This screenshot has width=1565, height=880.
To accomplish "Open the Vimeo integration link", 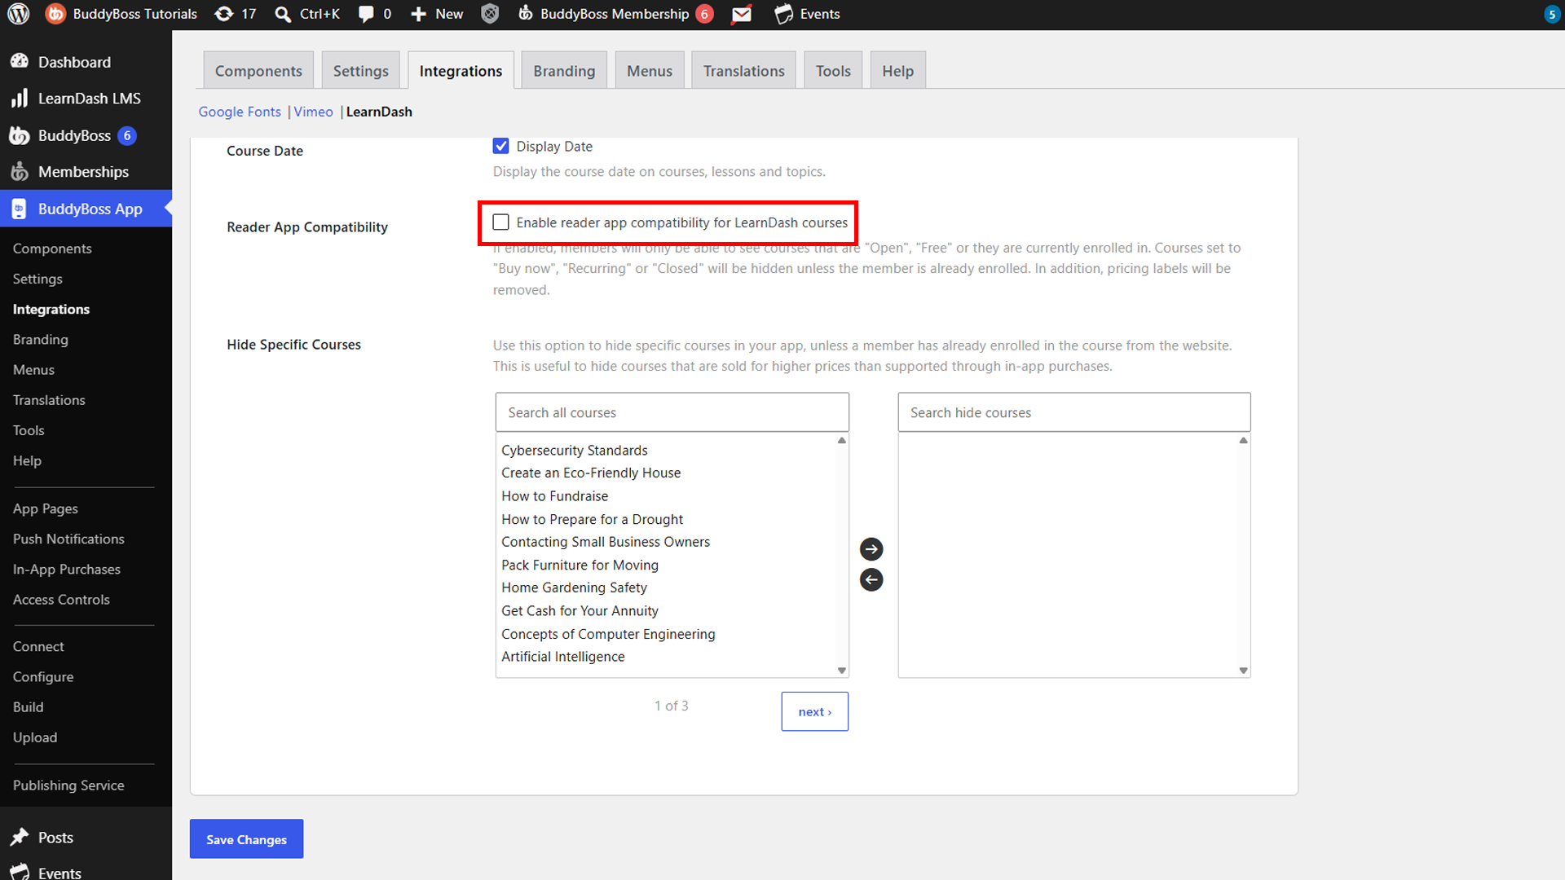I will 314,112.
